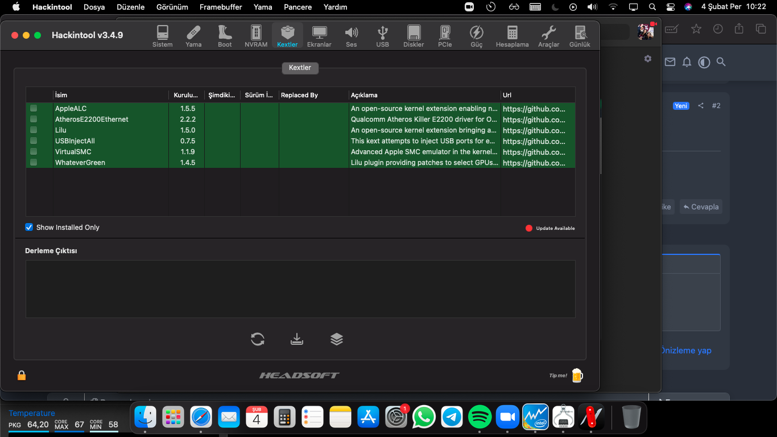The image size is (777, 437).
Task: Tick the checkbox for AppleALC kext
Action: point(34,108)
